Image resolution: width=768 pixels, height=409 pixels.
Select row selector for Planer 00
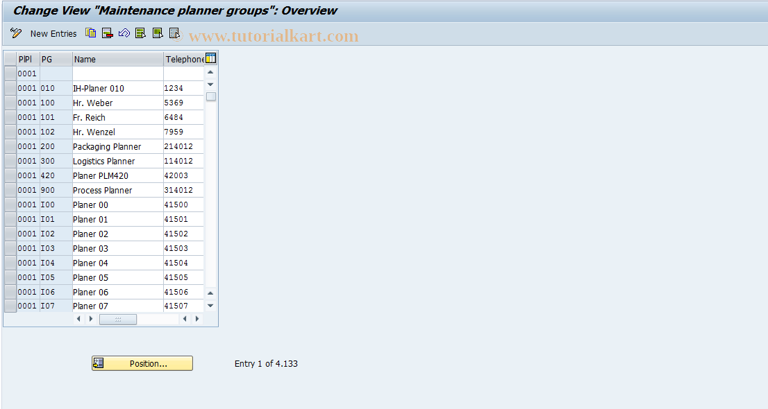coord(10,204)
